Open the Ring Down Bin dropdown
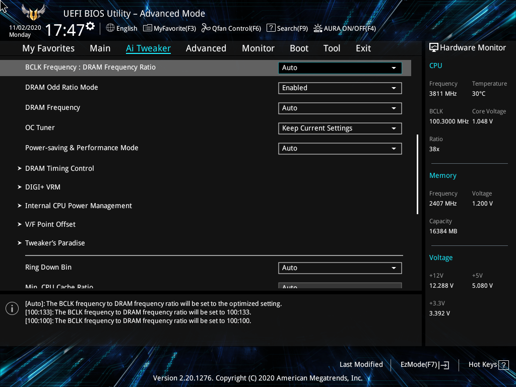Image resolution: width=516 pixels, height=387 pixels. click(340, 268)
